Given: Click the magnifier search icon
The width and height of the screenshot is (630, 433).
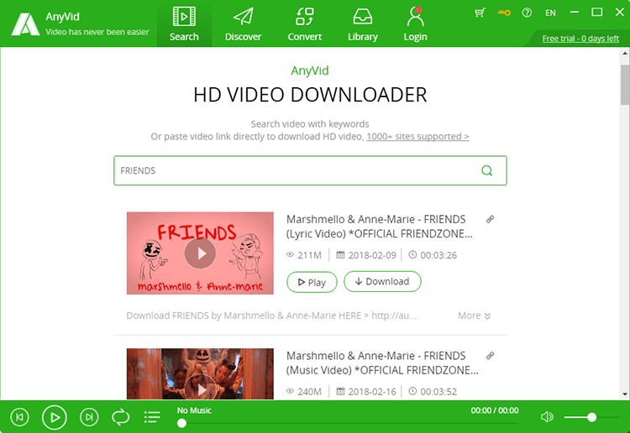Looking at the screenshot, I should tap(487, 170).
